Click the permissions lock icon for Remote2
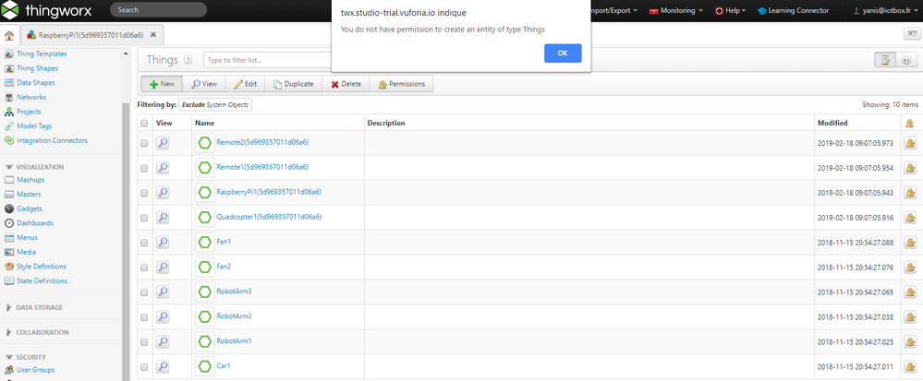Image resolution: width=923 pixels, height=381 pixels. (909, 143)
